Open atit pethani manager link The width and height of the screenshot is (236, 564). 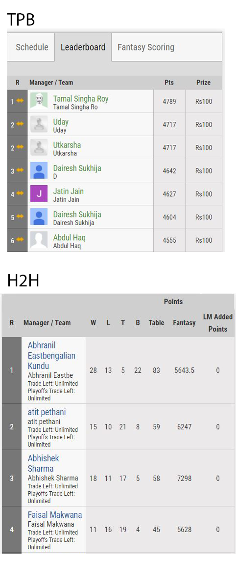[47, 412]
